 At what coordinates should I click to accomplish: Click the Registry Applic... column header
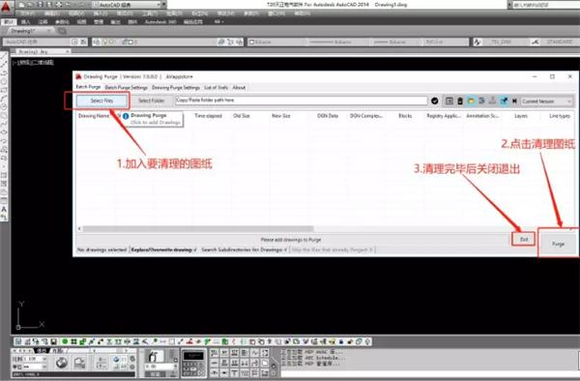click(444, 116)
